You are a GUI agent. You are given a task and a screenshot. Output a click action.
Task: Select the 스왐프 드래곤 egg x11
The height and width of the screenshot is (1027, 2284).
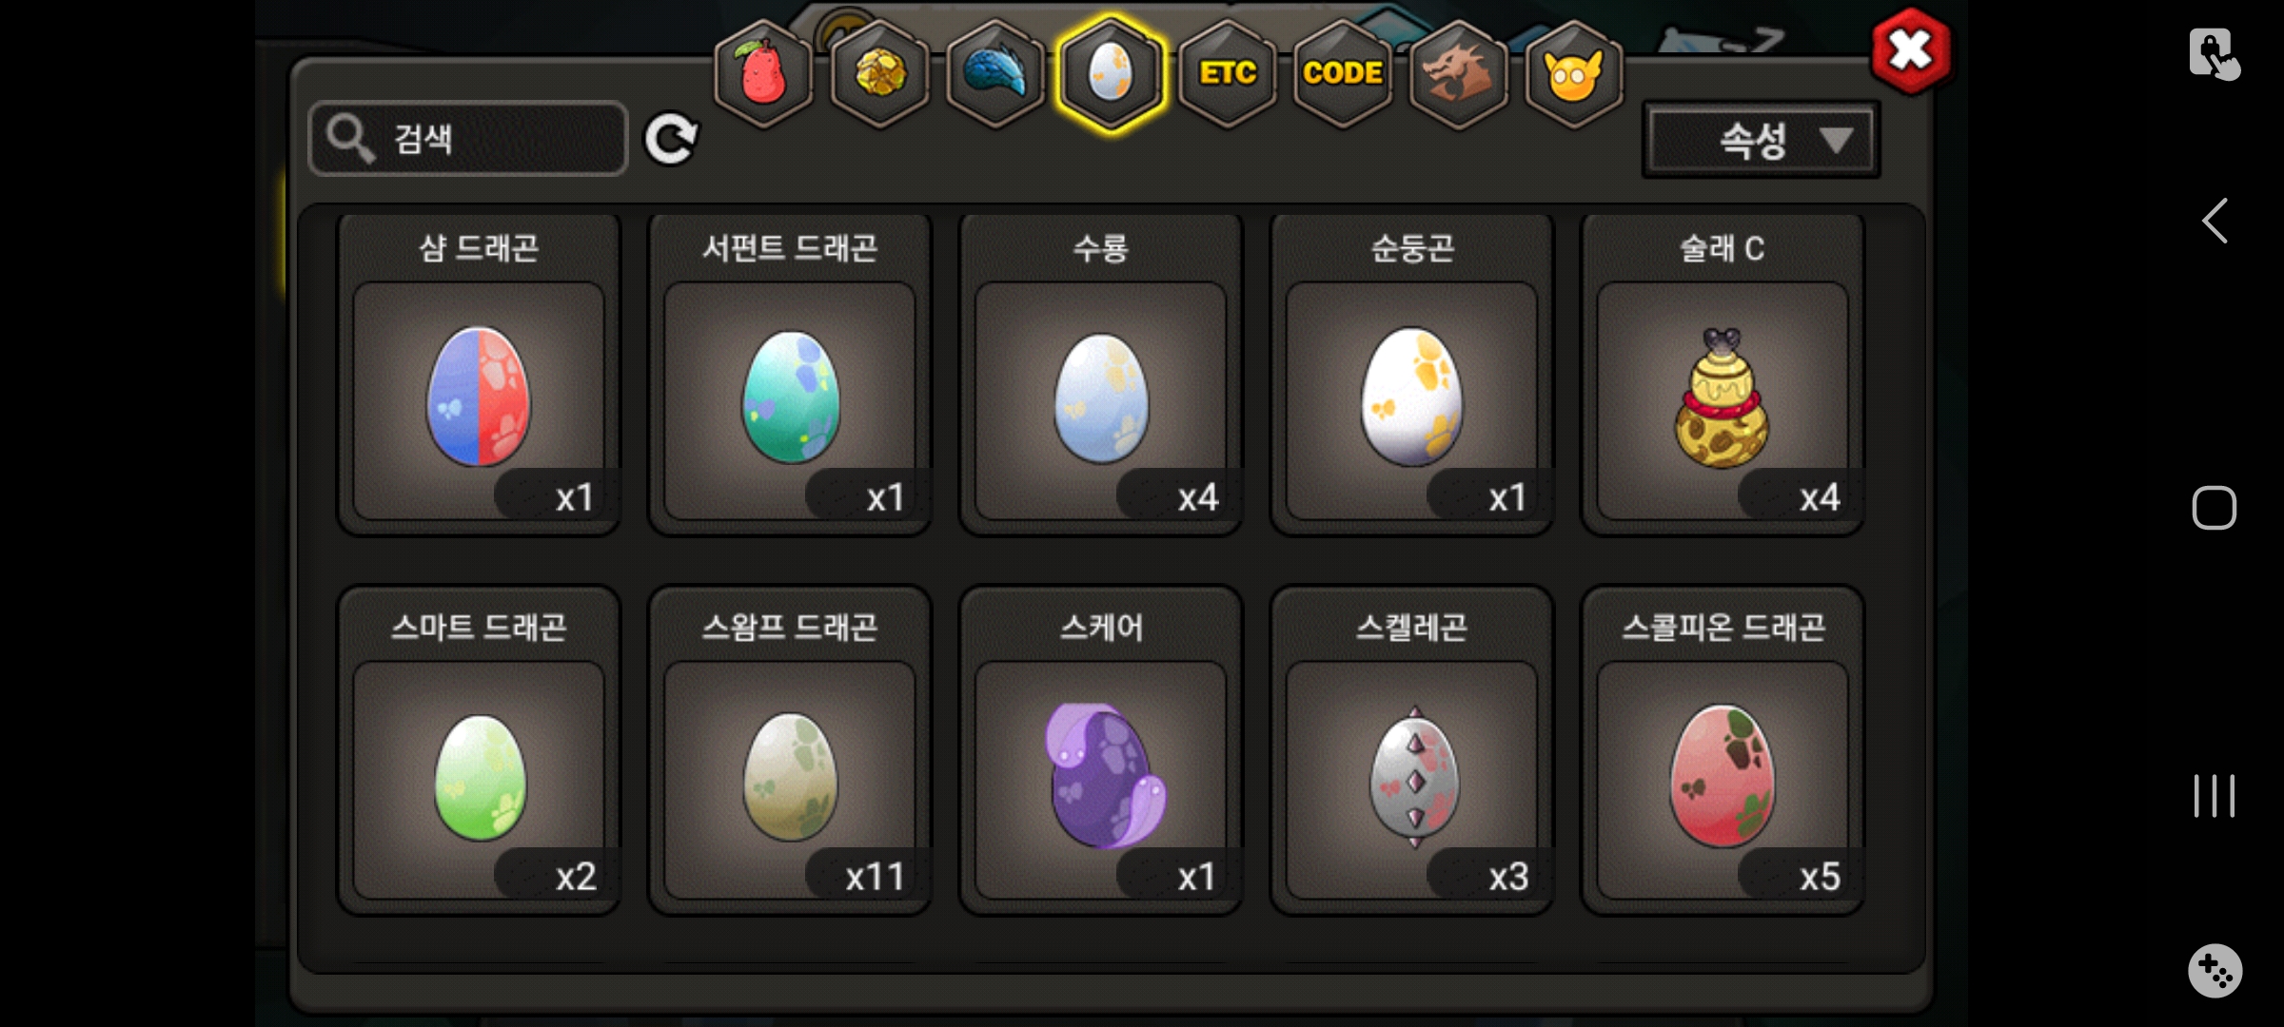pos(790,751)
